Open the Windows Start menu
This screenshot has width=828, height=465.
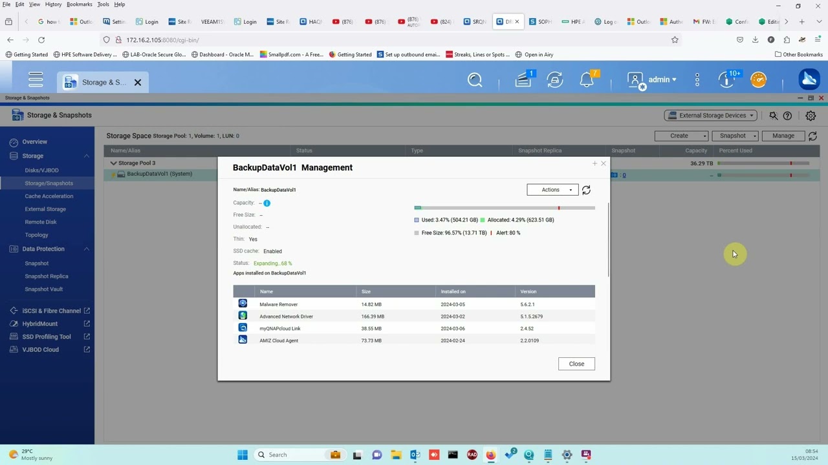click(243, 455)
